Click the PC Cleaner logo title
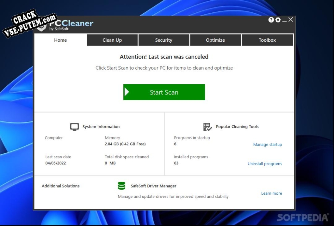The width and height of the screenshot is (334, 226). [71, 23]
